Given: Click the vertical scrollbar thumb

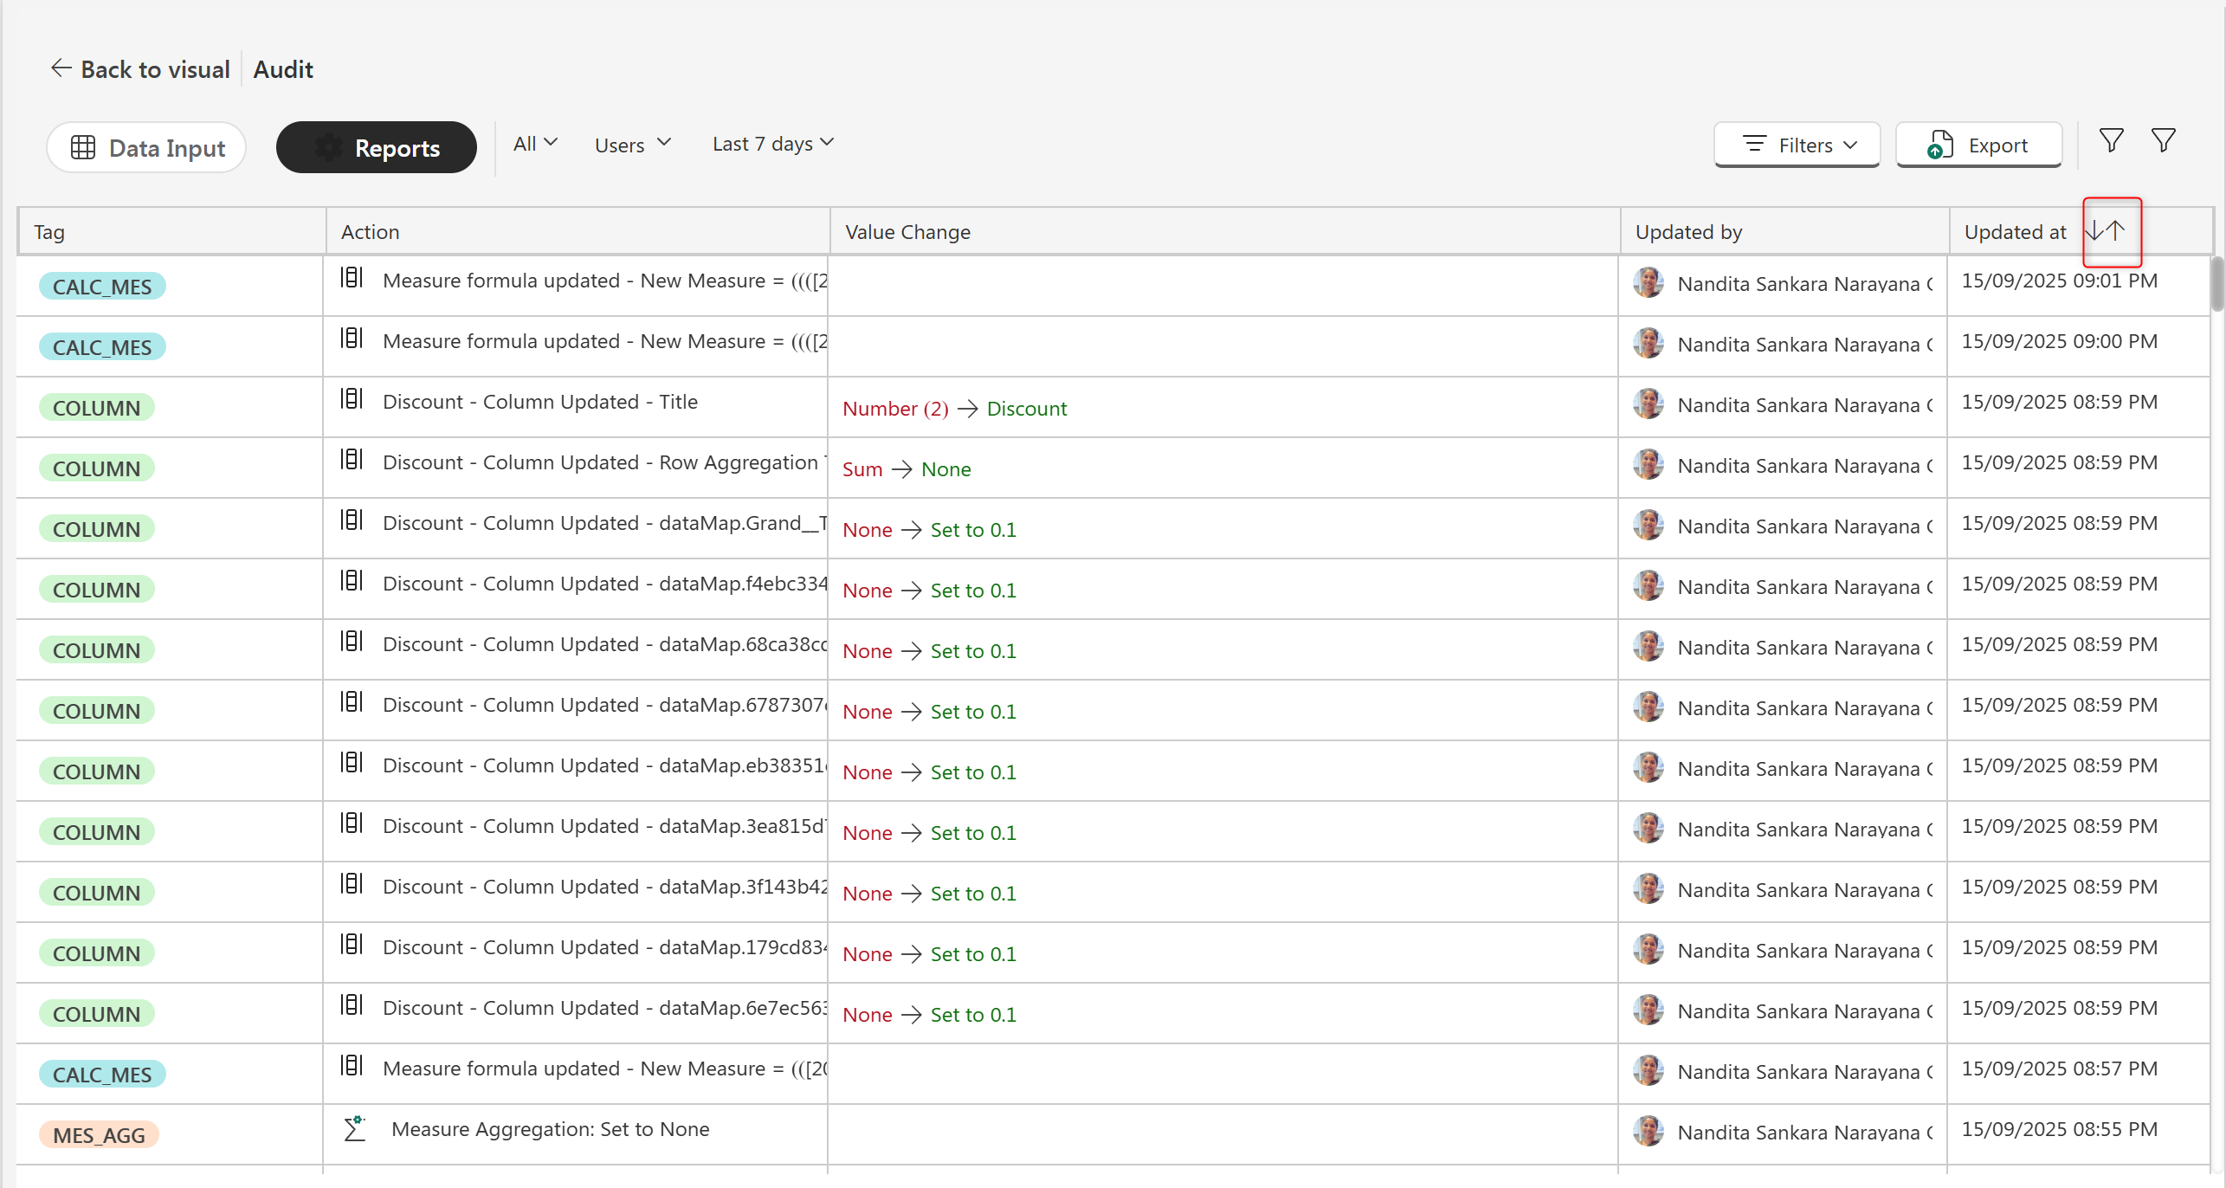Looking at the screenshot, I should [x=2216, y=282].
